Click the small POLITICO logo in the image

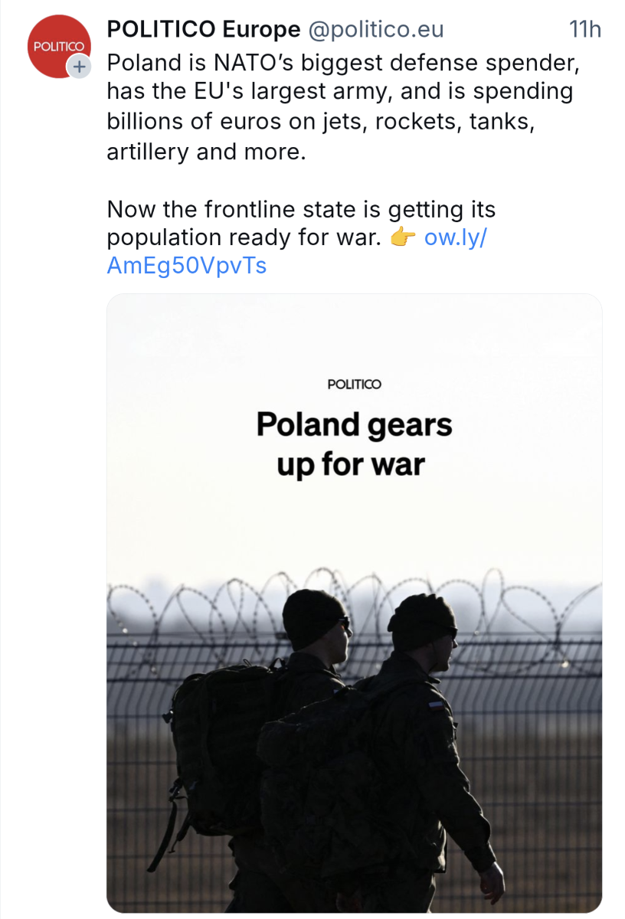click(x=354, y=384)
